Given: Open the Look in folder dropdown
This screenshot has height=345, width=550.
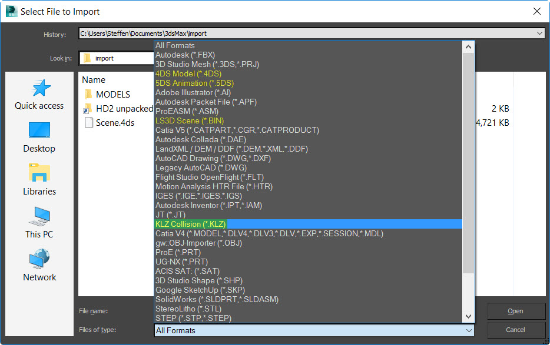Looking at the screenshot, I should point(118,58).
